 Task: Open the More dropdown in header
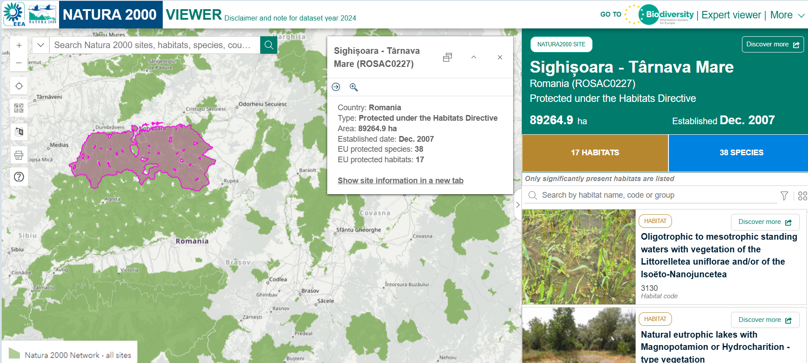coord(787,15)
